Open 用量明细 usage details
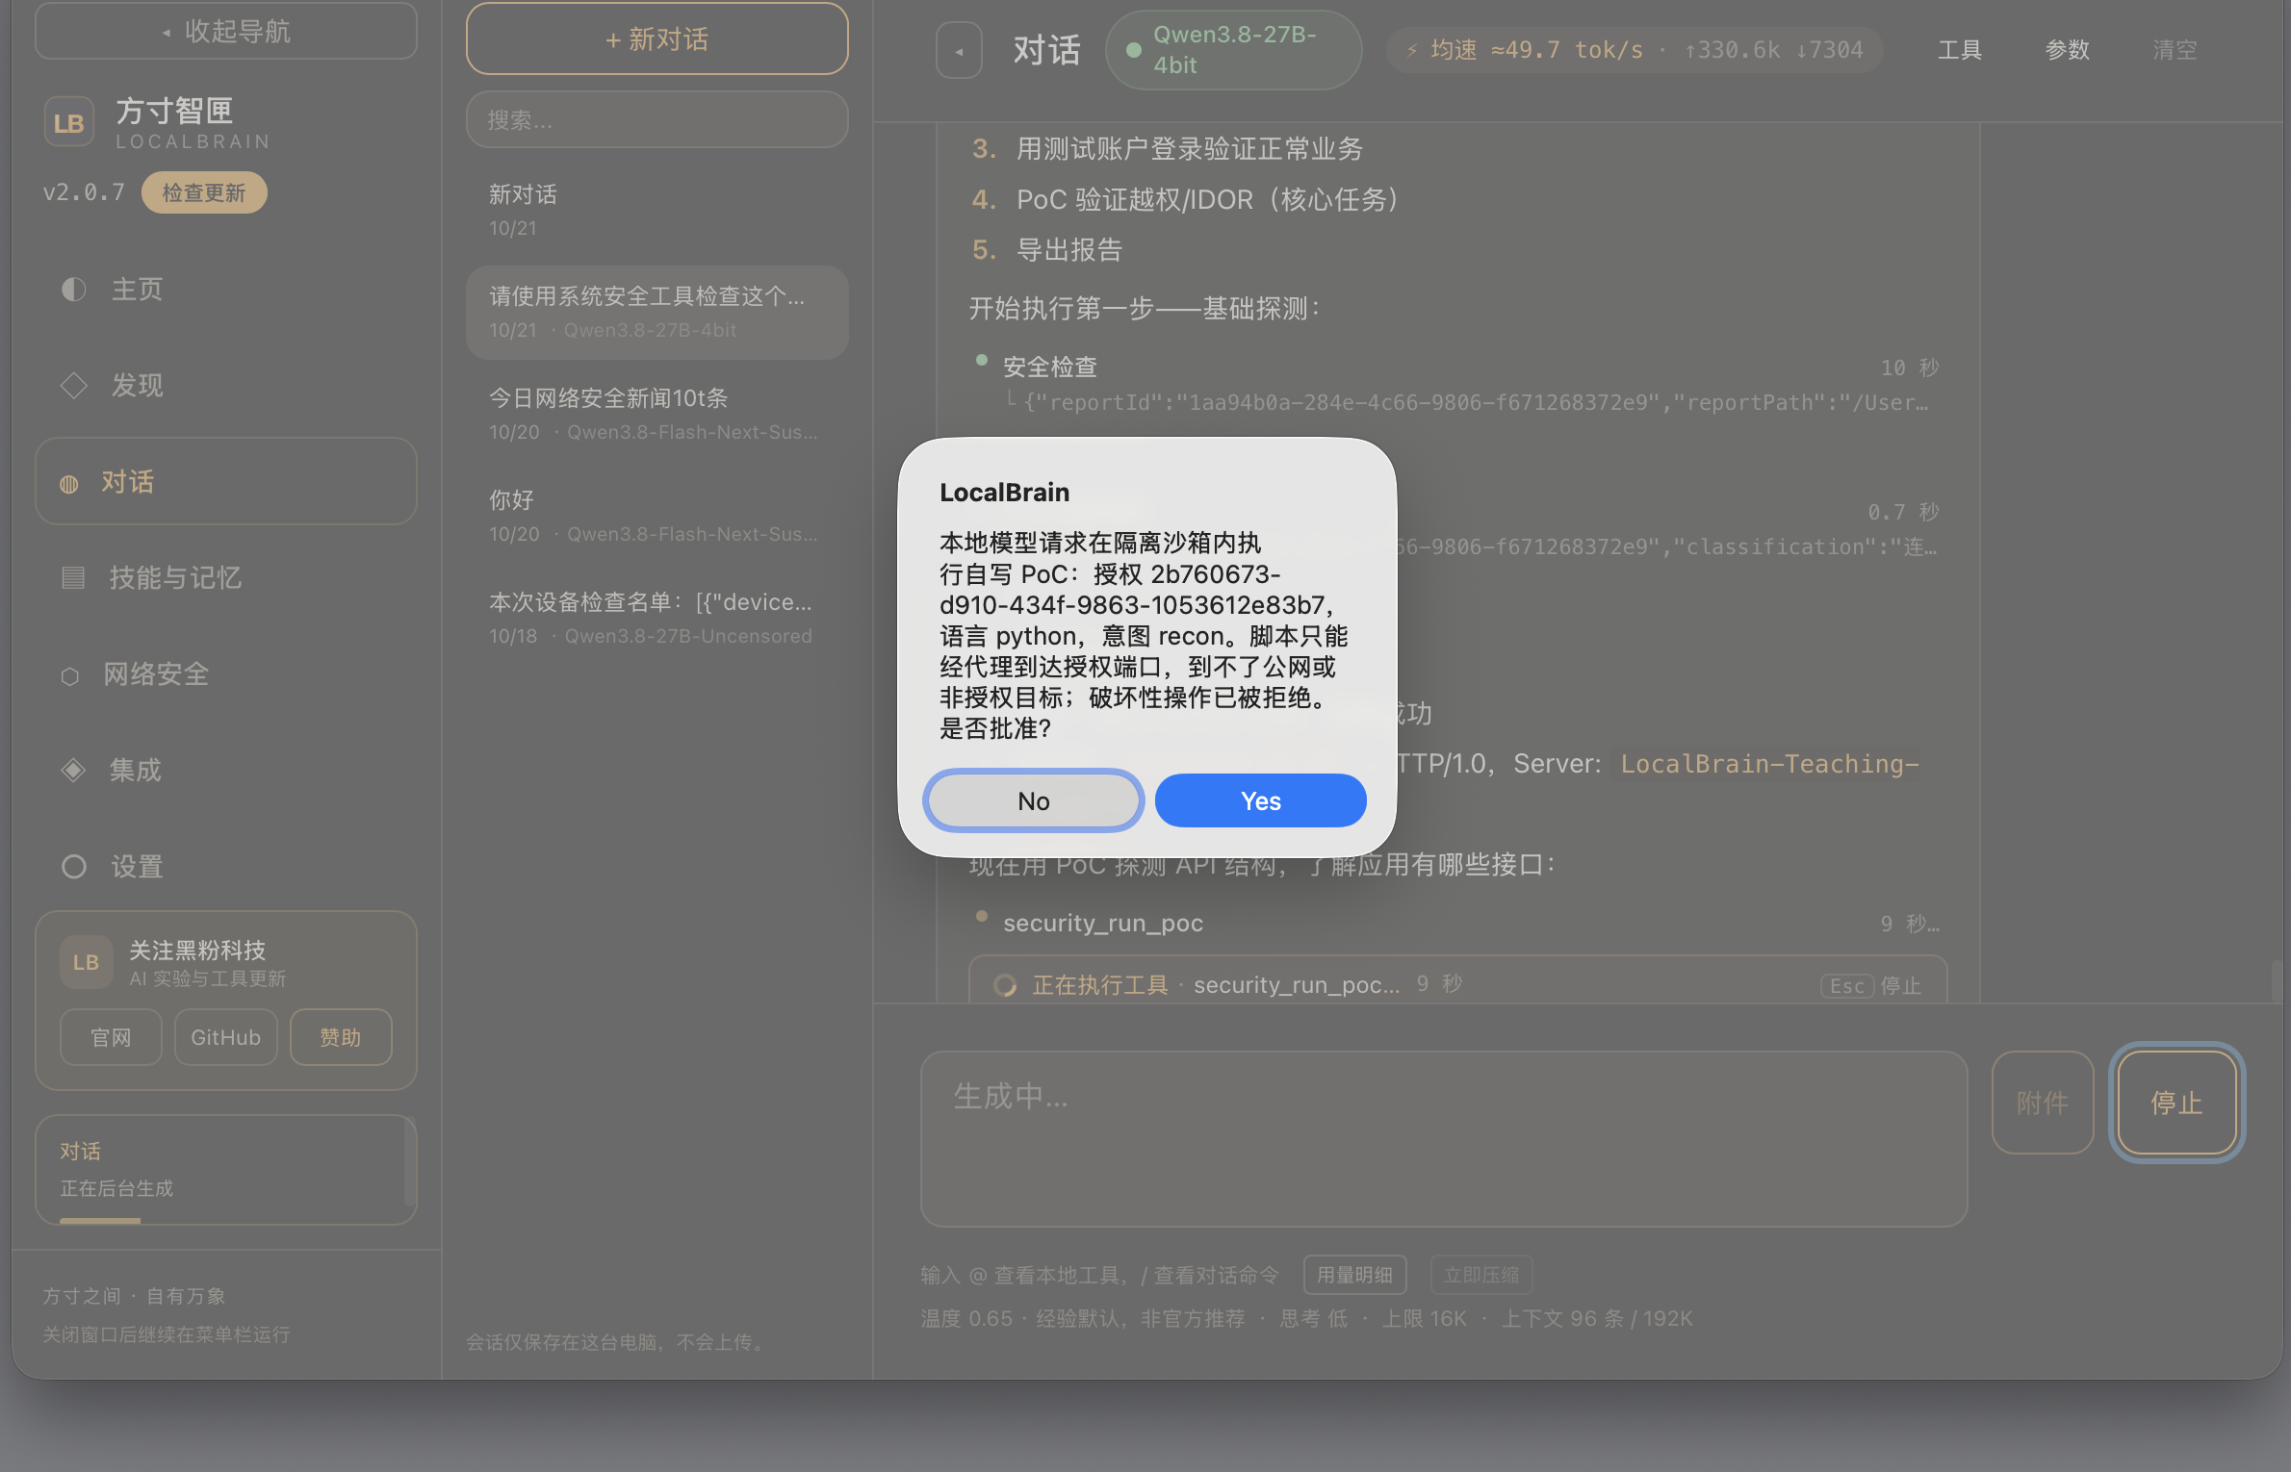Viewport: 2291px width, 1472px height. (1354, 1275)
